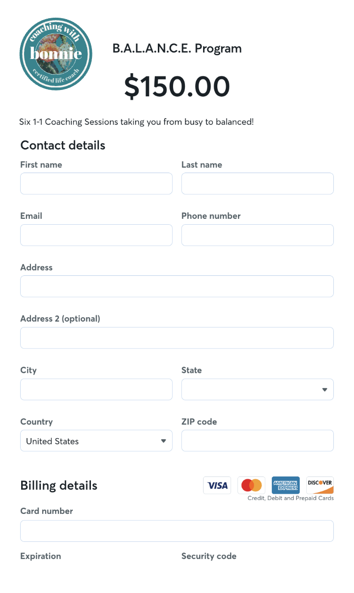Click the American Express card icon
354x593 pixels.
[x=286, y=485]
